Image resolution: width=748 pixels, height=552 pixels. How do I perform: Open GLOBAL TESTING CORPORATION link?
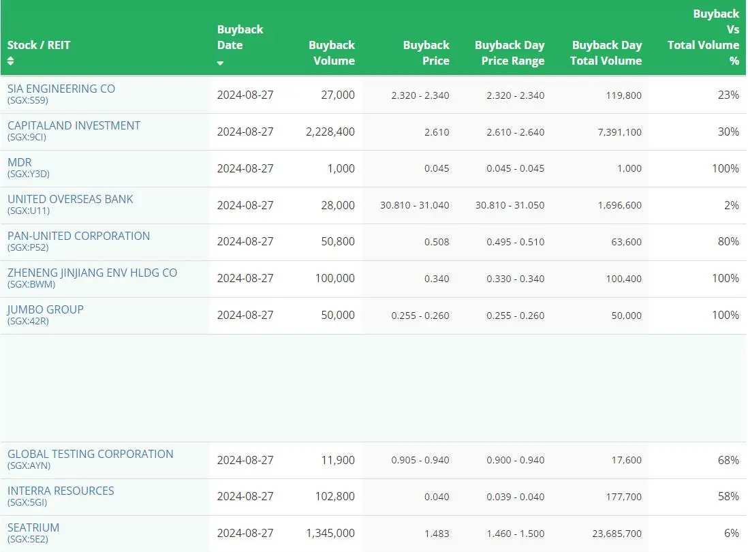click(x=90, y=454)
